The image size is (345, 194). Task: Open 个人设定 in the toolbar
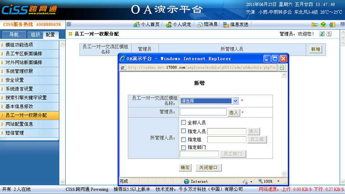(x=178, y=25)
